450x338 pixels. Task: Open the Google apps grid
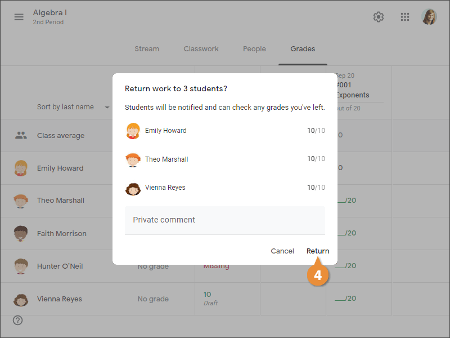pyautogui.click(x=405, y=17)
